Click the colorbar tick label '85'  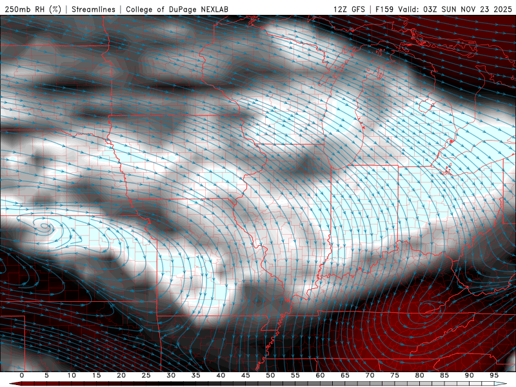coord(444,375)
